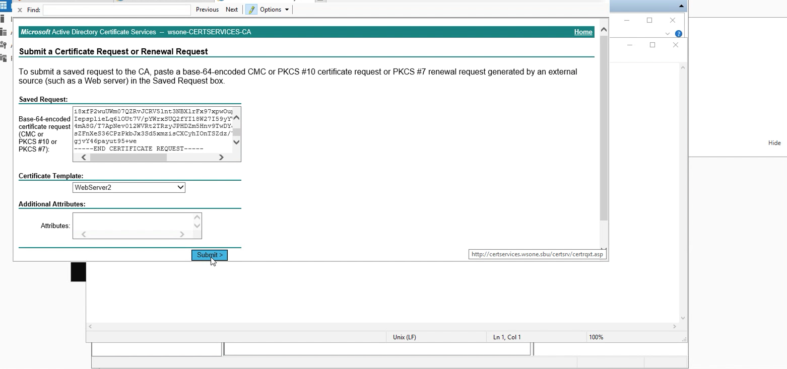Open the Home link in the banner

[x=583, y=32]
